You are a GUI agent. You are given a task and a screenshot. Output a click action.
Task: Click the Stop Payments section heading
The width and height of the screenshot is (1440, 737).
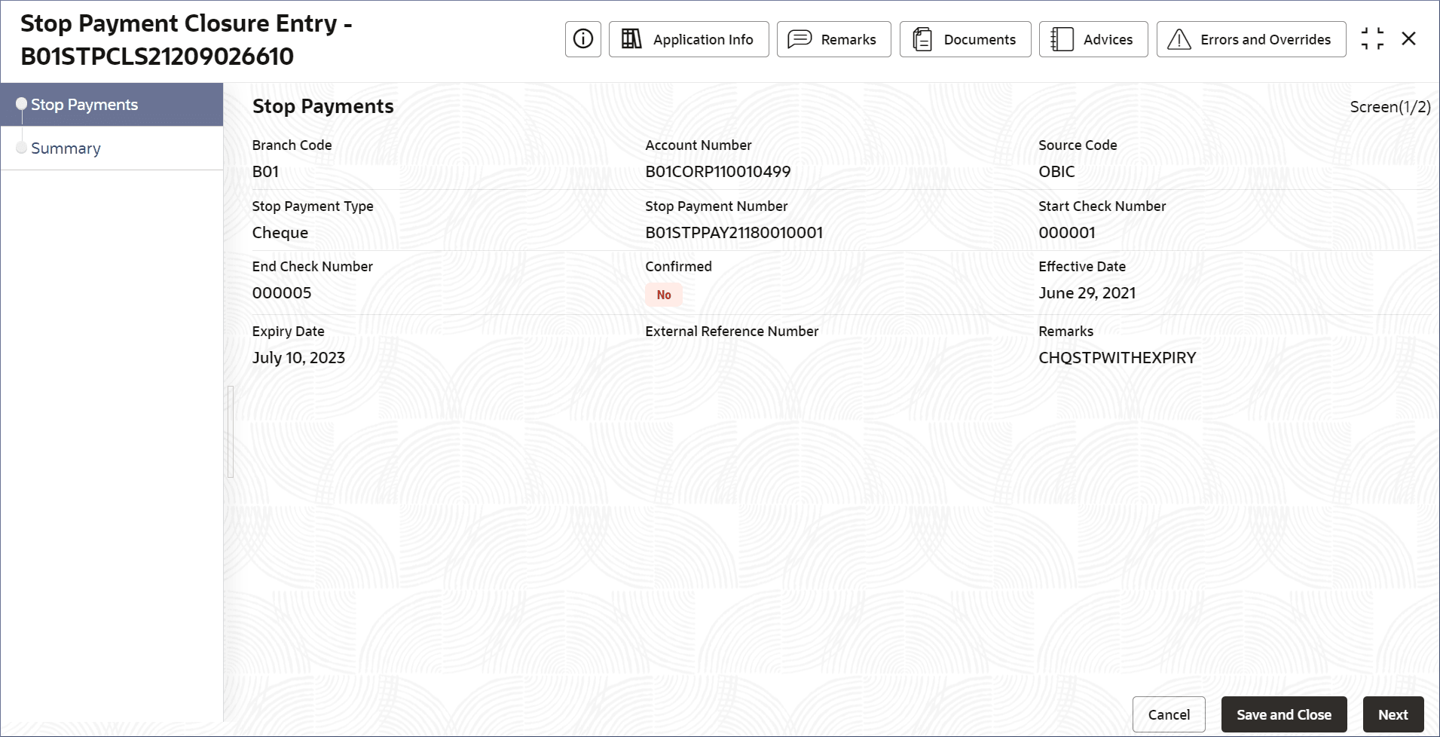click(x=323, y=106)
